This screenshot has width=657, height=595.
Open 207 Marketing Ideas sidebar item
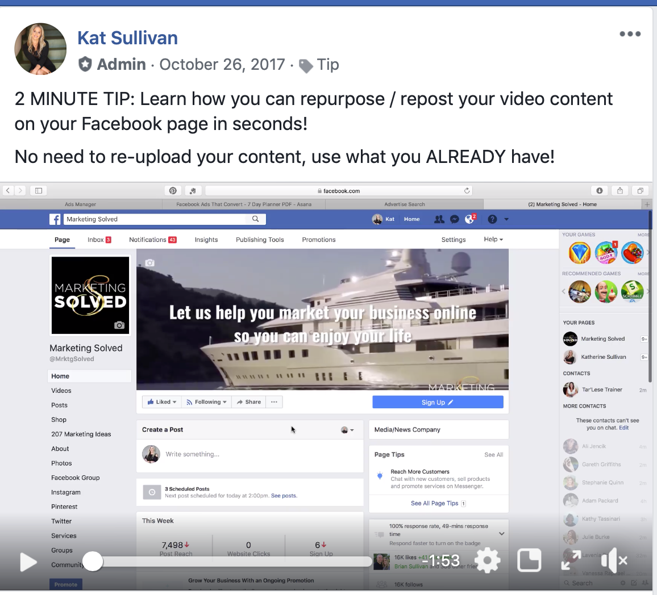point(81,434)
